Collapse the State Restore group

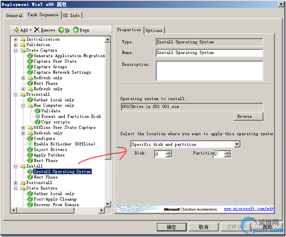coord(16,189)
